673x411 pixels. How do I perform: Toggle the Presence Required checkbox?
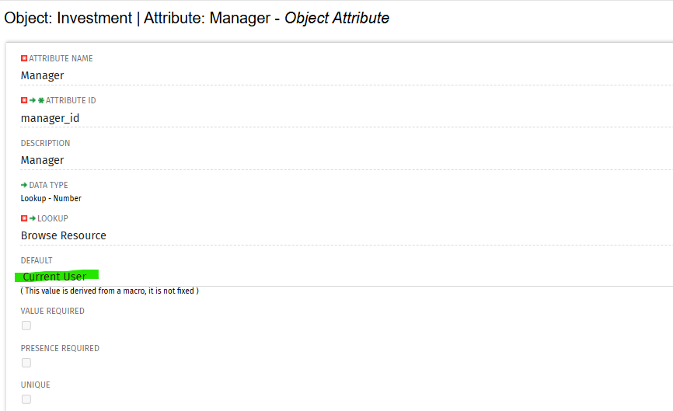26,363
